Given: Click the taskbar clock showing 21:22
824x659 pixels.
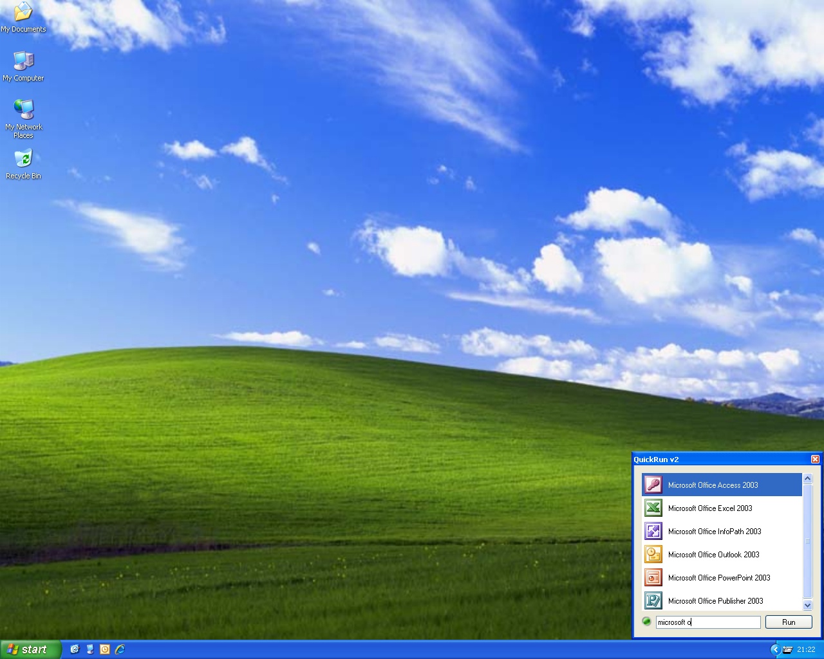Looking at the screenshot, I should (x=806, y=649).
